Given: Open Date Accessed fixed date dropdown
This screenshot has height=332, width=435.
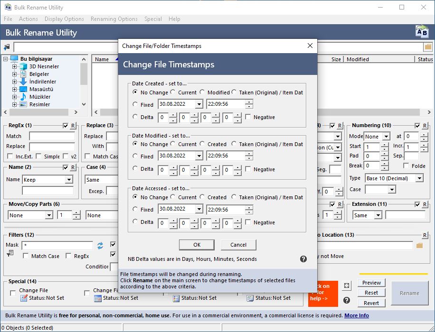Looking at the screenshot, I should coord(199,209).
